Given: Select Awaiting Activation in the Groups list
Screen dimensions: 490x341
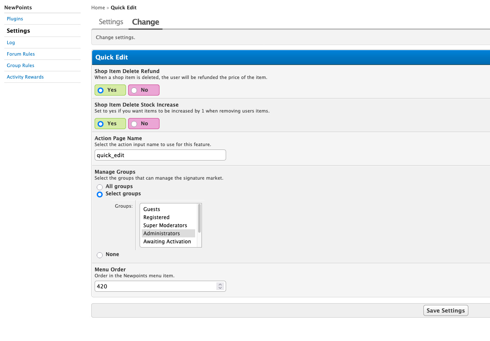Looking at the screenshot, I should (167, 242).
